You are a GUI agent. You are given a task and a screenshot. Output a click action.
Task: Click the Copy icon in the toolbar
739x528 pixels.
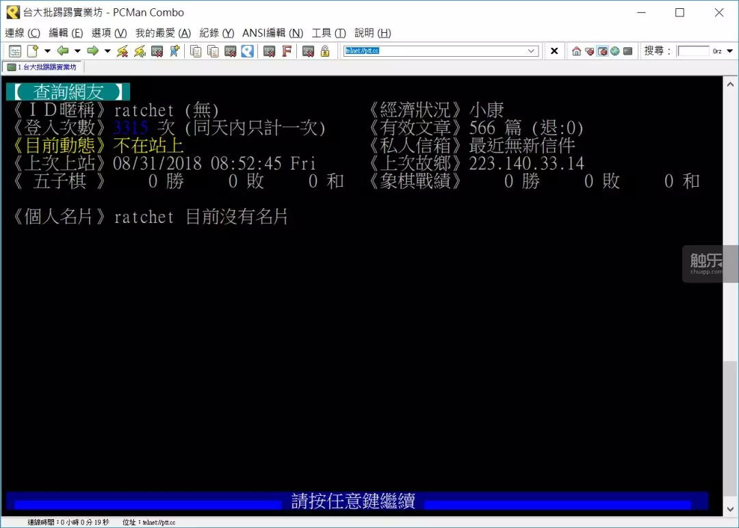(196, 51)
